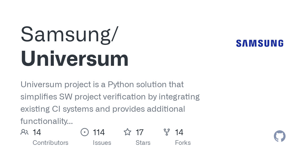The height and width of the screenshot is (153, 306).
Task: Open the GitHub octocat logo
Action: tap(280, 136)
